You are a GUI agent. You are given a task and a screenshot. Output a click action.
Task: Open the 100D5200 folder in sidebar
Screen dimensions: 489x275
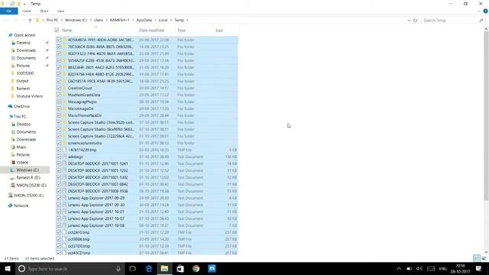(x=24, y=73)
